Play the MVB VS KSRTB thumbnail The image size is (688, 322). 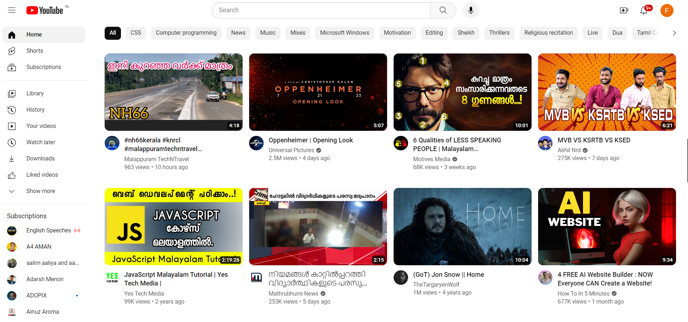pos(607,92)
